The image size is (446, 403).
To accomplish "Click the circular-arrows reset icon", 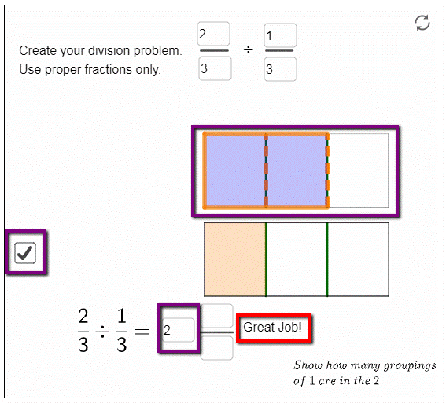I will (422, 23).
